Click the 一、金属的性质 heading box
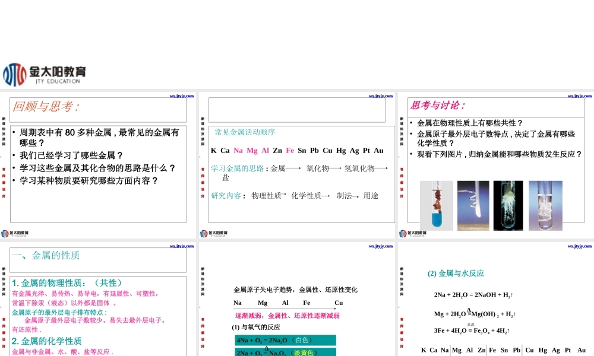The image size is (594, 356). click(46, 256)
